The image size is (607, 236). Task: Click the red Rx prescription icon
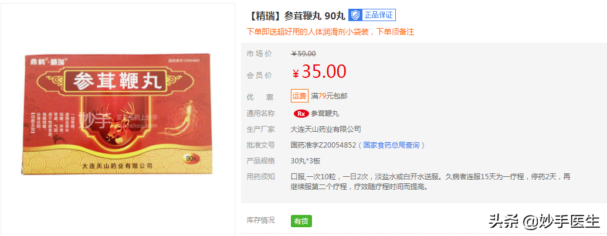pos(301,114)
